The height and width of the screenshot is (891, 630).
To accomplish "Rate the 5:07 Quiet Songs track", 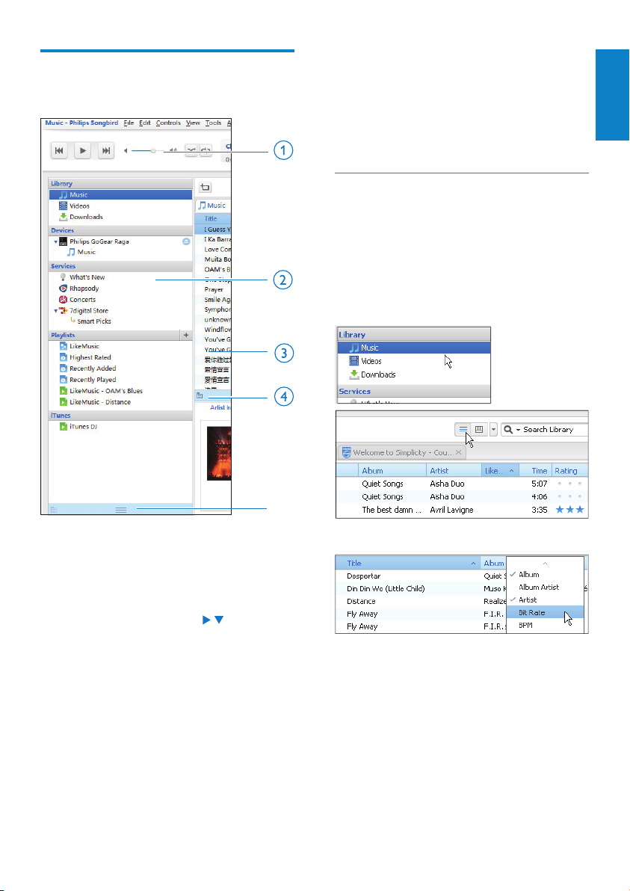I will tap(569, 484).
